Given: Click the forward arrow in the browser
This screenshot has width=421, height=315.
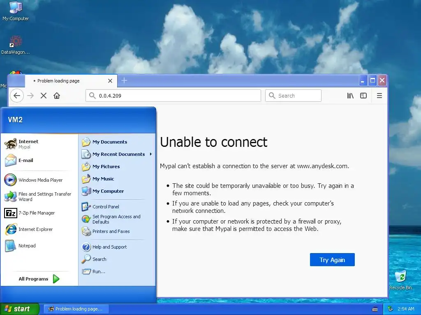Looking at the screenshot, I should 30,96.
